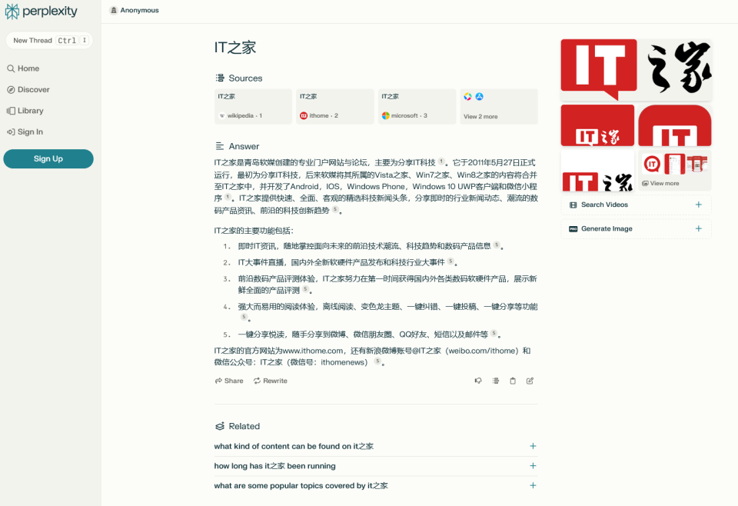Click the Share arrow icon
The width and height of the screenshot is (738, 506).
click(x=218, y=381)
